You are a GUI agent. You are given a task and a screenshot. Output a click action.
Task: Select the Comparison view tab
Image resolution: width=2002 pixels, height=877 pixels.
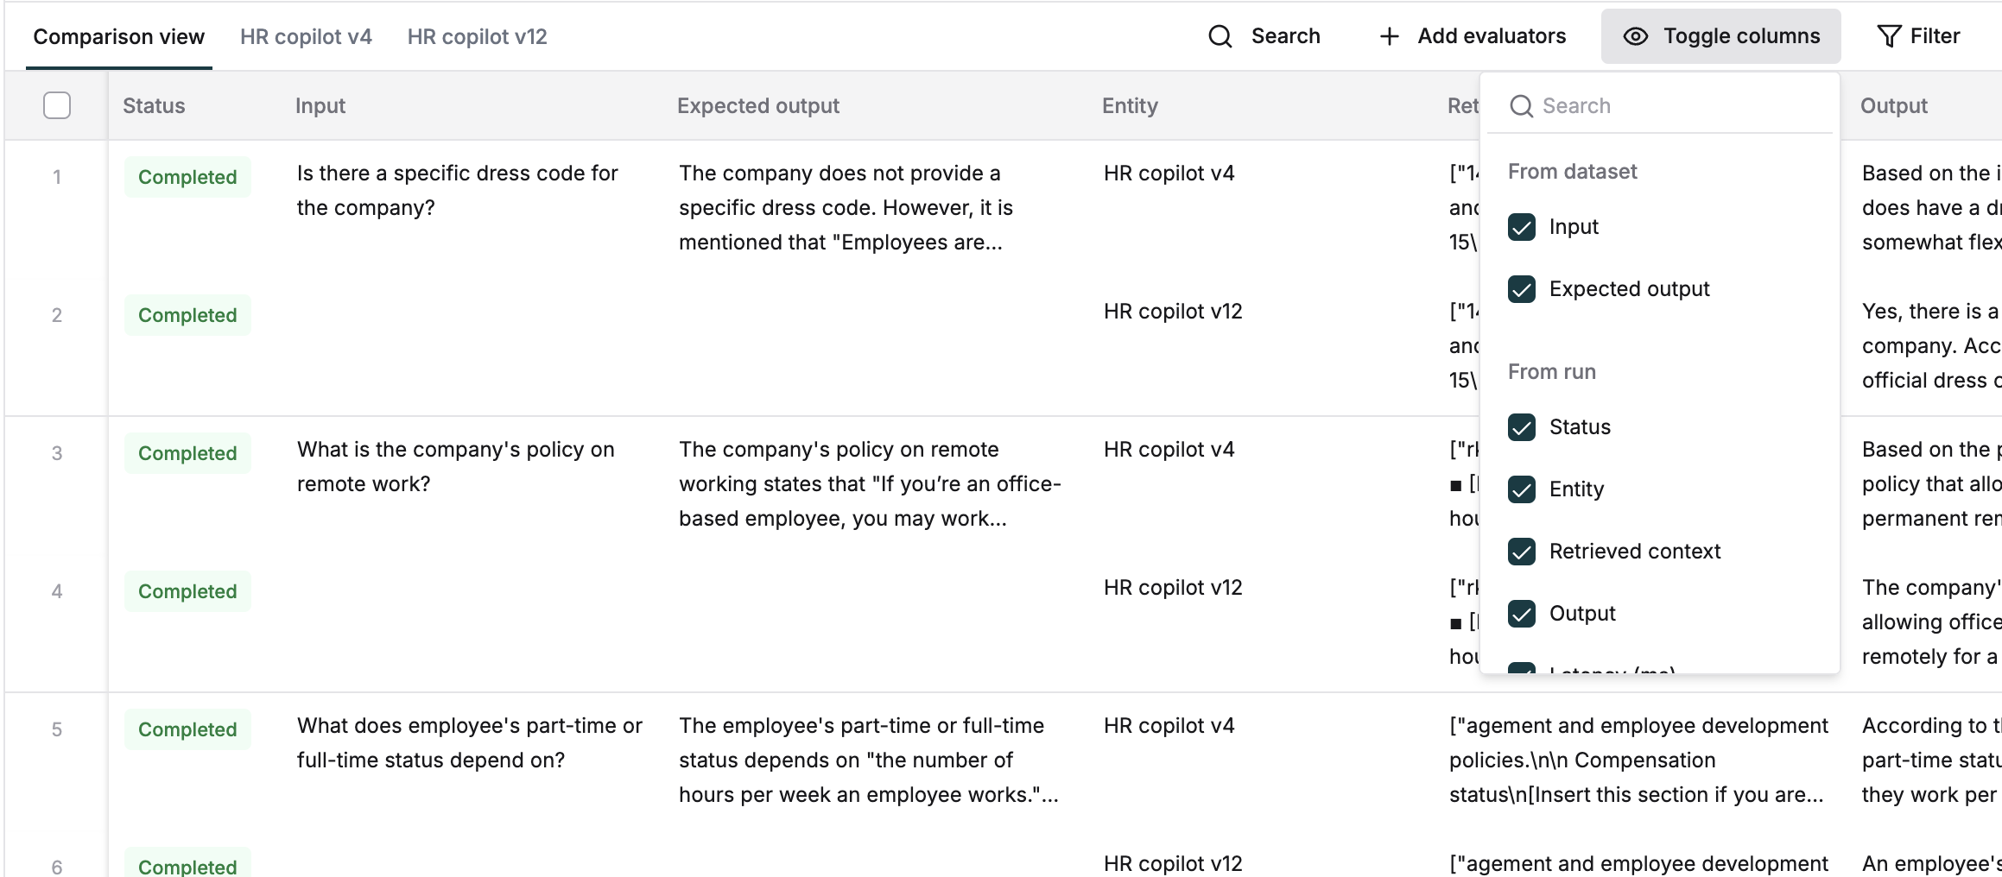(x=119, y=36)
